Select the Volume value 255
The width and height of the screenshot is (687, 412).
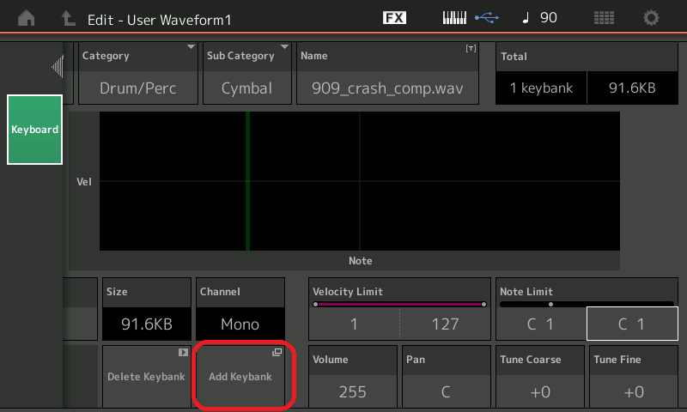click(352, 391)
